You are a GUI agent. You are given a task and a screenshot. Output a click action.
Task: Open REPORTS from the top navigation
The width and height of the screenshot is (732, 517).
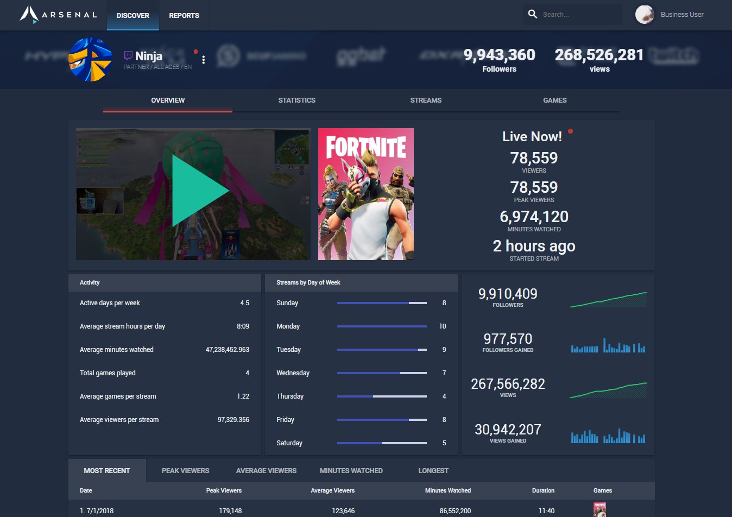[184, 15]
